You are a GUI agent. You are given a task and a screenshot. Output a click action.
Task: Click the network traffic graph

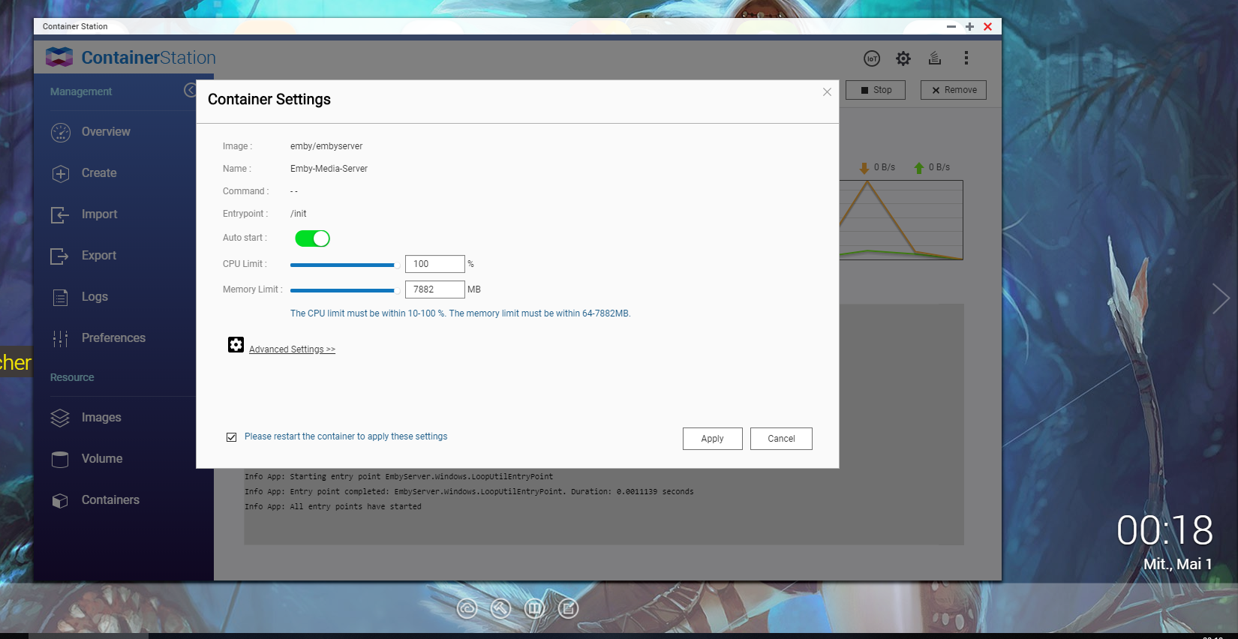[900, 220]
